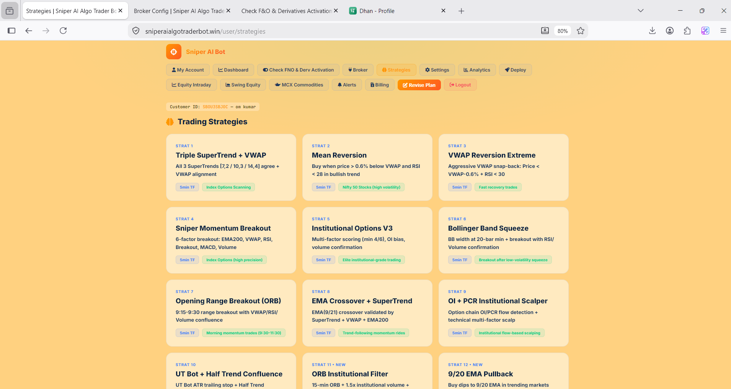
Task: Click the brain icon beside Trading Strategies
Action: 170,122
